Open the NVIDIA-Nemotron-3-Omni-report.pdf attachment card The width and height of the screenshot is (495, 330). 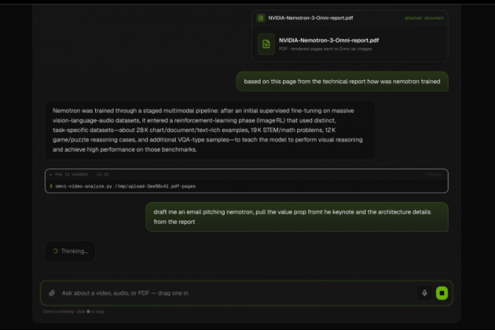350,45
